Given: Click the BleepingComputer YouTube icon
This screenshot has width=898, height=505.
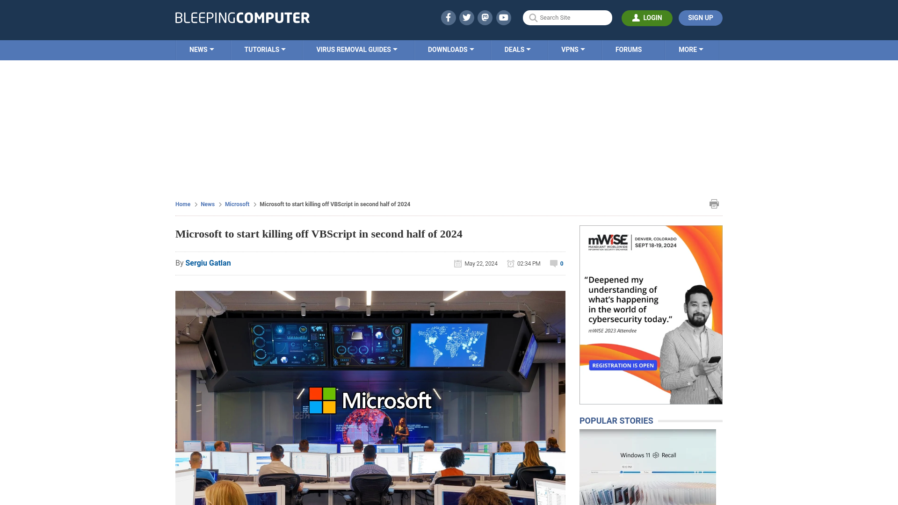Looking at the screenshot, I should tap(504, 17).
